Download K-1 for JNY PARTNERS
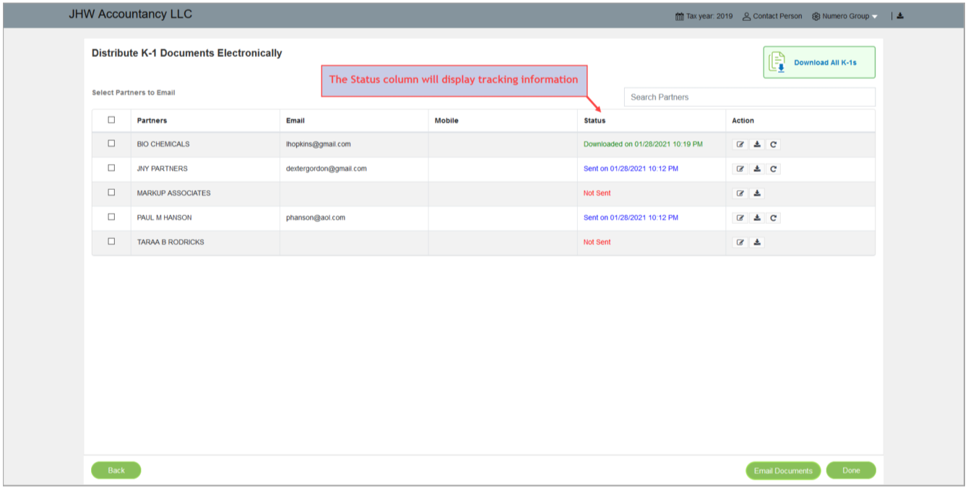Image resolution: width=968 pixels, height=491 pixels. pos(757,169)
